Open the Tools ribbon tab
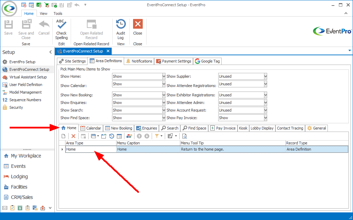Image resolution: width=353 pixels, height=220 pixels. pyautogui.click(x=58, y=13)
